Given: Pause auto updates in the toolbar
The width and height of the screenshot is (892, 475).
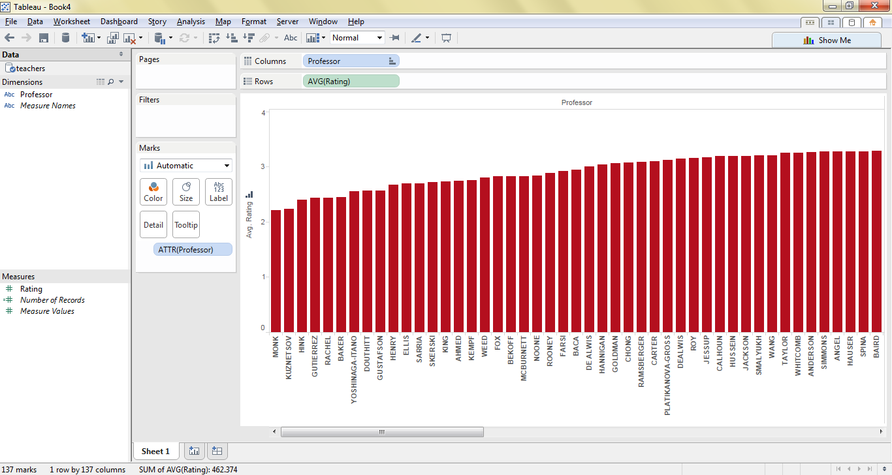Looking at the screenshot, I should [159, 38].
